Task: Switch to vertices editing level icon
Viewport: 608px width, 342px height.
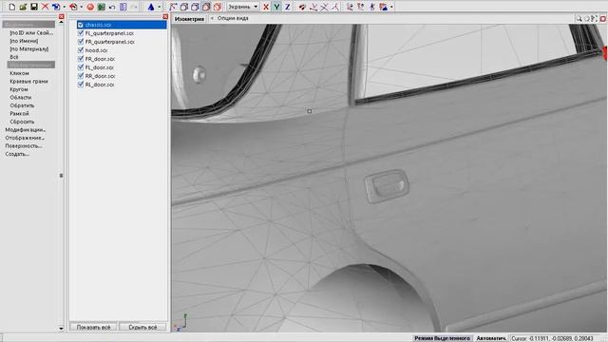Action: pyautogui.click(x=173, y=7)
